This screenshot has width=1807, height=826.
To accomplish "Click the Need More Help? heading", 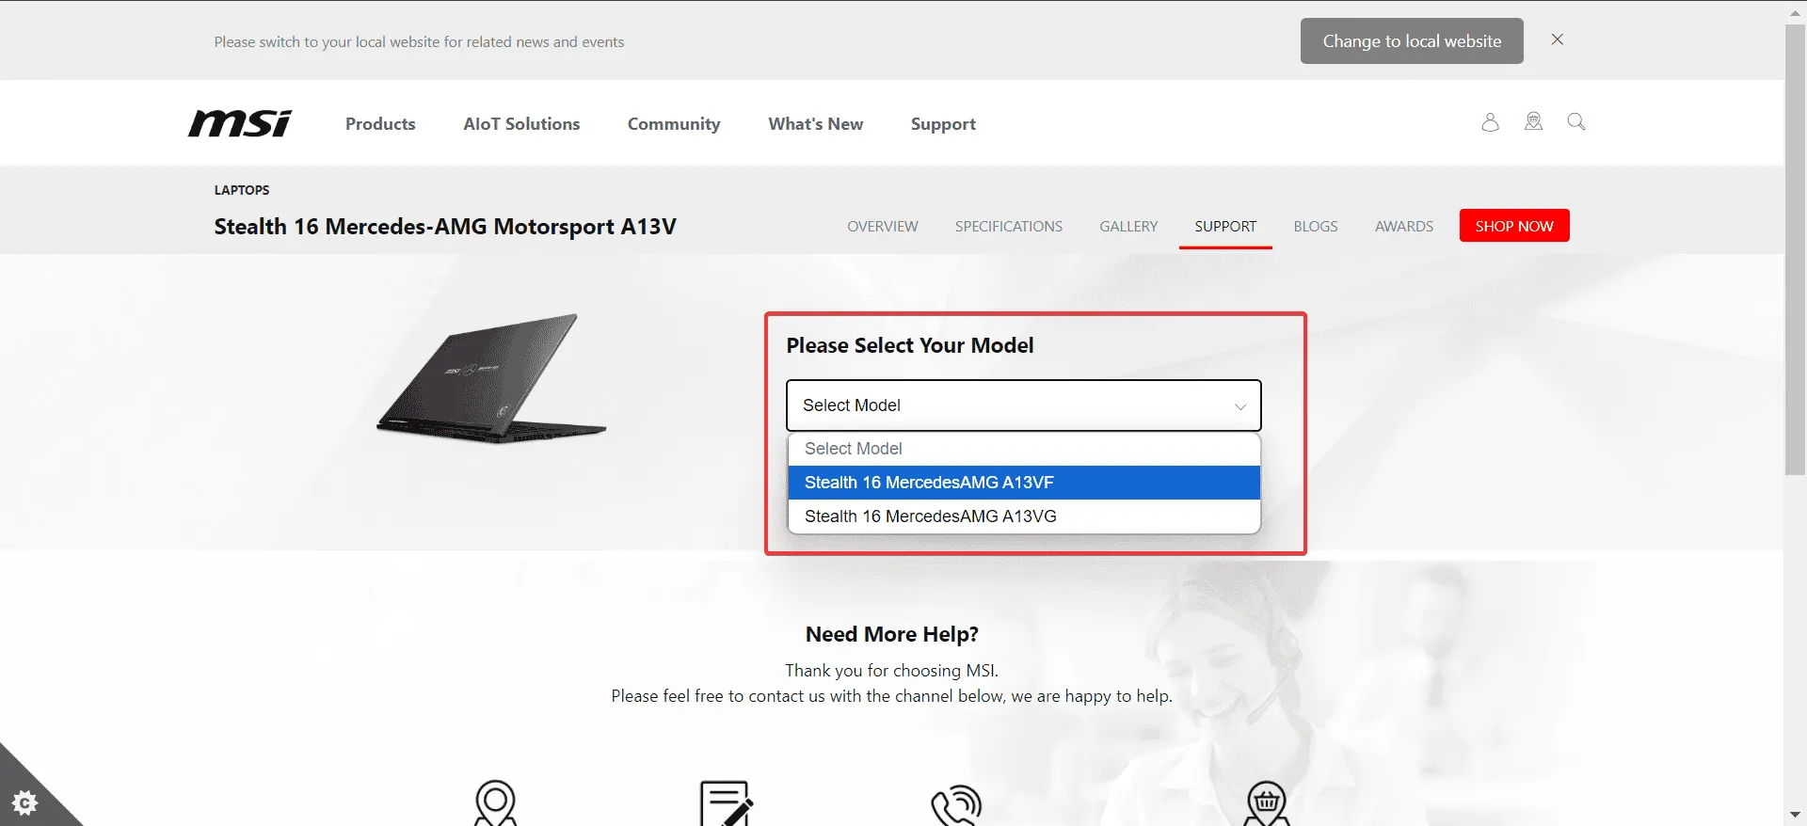I will pos(892,634).
